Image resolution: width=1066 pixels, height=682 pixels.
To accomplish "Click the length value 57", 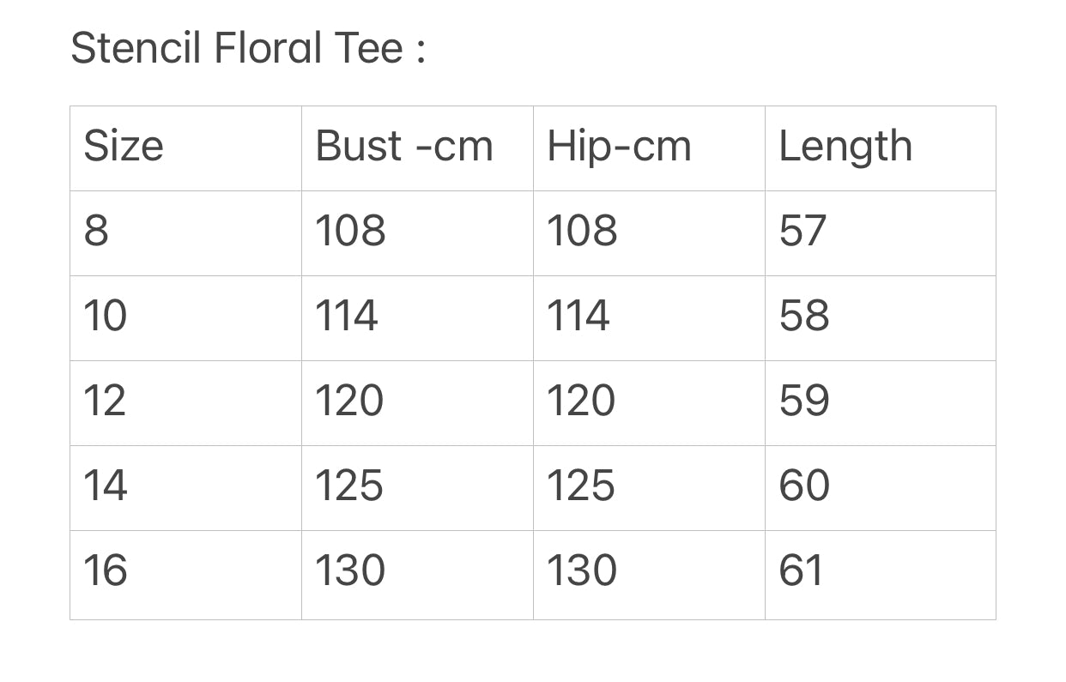I will pyautogui.click(x=881, y=233).
